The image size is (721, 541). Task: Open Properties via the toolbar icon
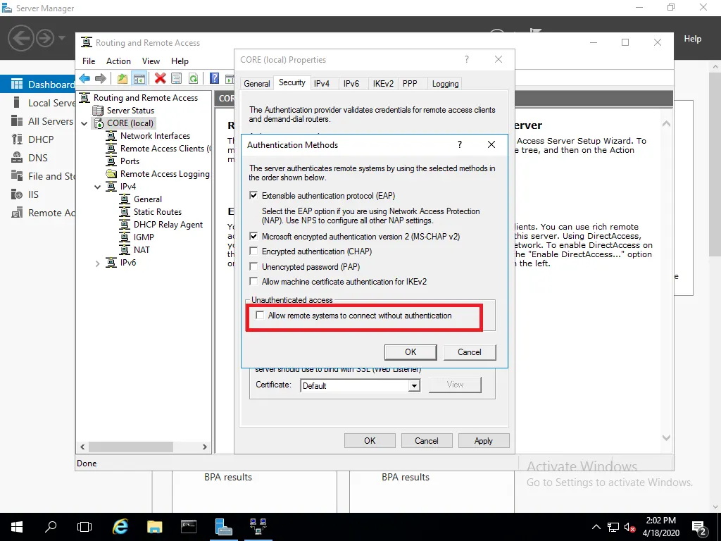click(177, 79)
